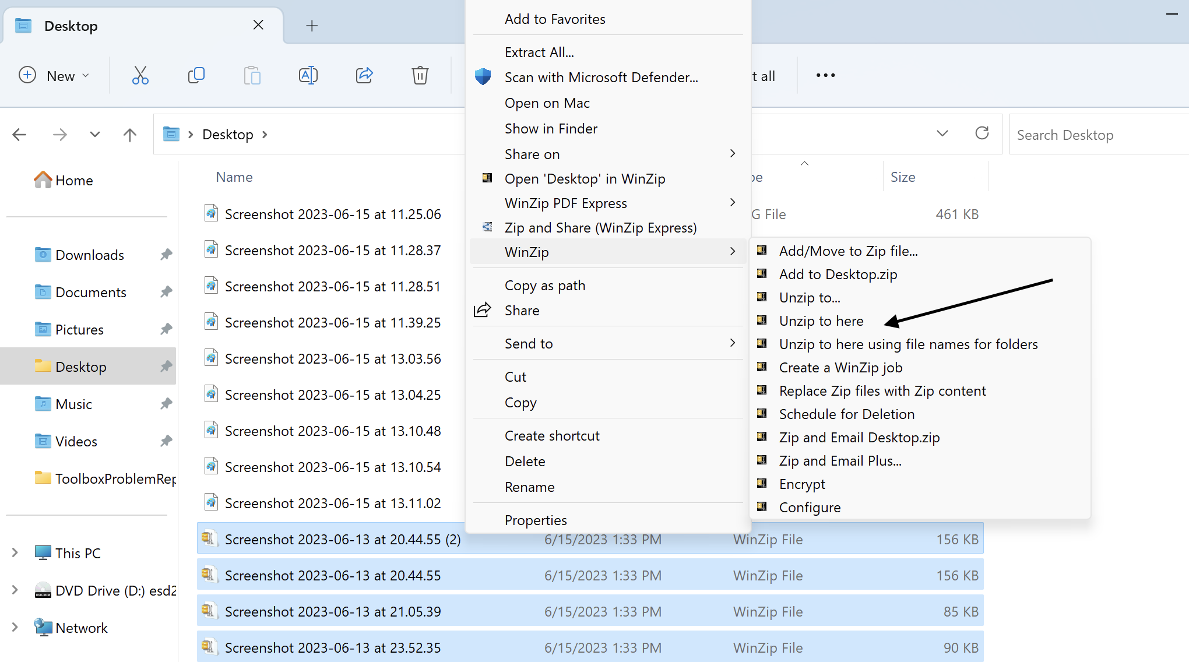Expand the Send to submenu arrow

(733, 344)
